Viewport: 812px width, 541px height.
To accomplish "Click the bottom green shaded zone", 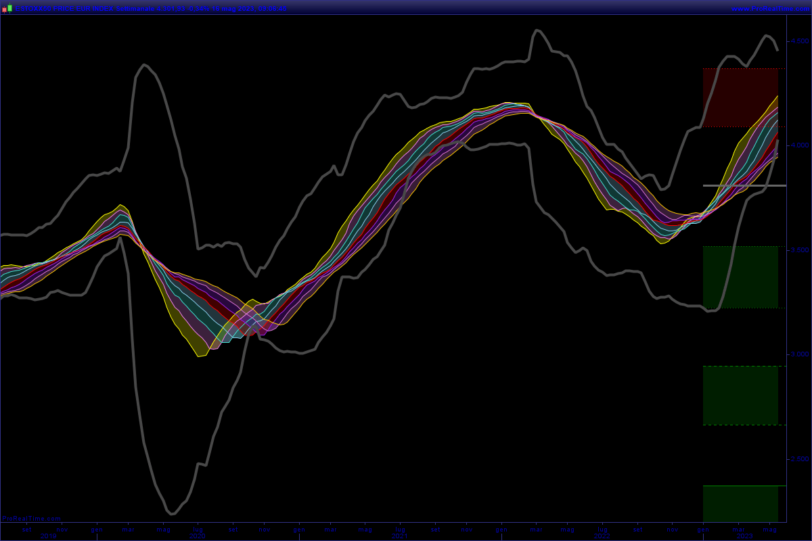I will click(740, 503).
